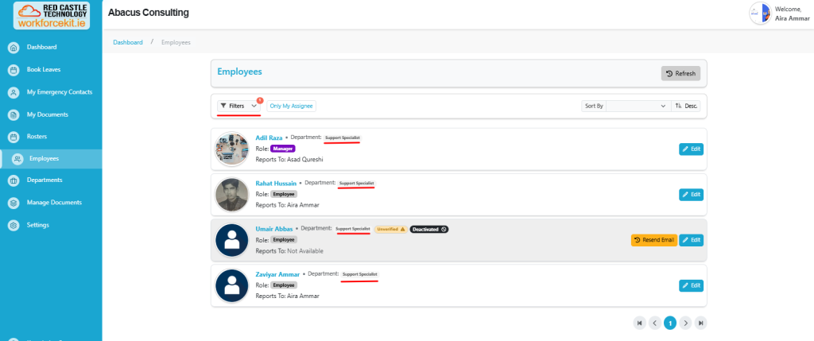Resend Email to Umair Abbas

pos(653,240)
